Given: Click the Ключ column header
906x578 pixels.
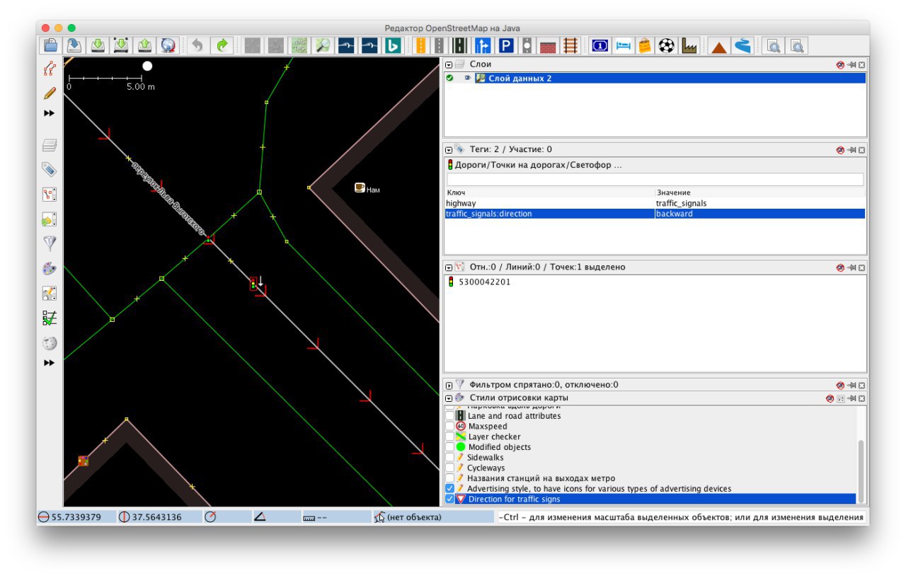Looking at the screenshot, I should pos(550,192).
